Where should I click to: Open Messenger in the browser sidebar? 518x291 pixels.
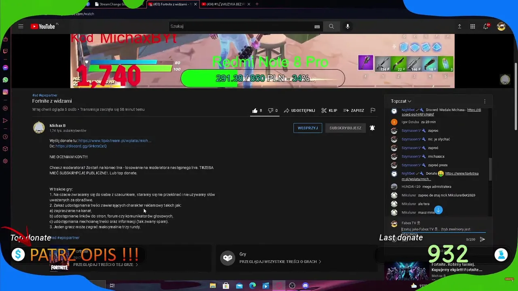[x=5, y=68]
